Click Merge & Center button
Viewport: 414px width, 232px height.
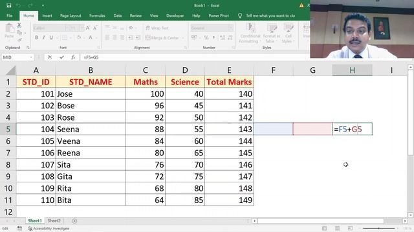click(162, 38)
